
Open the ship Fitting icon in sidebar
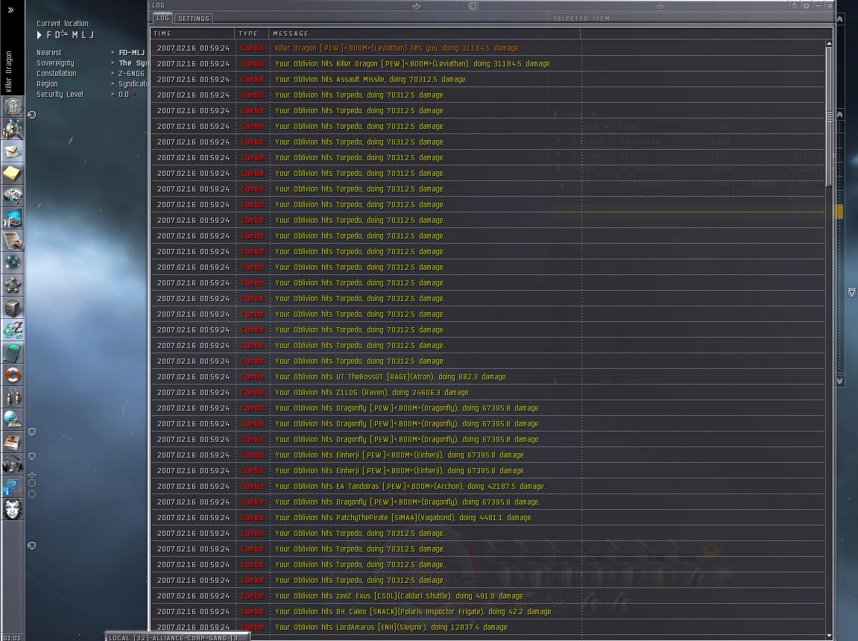click(13, 196)
